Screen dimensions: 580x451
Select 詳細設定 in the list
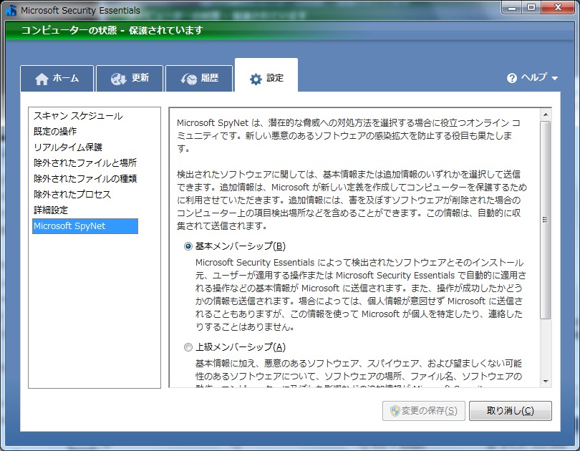click(x=51, y=210)
